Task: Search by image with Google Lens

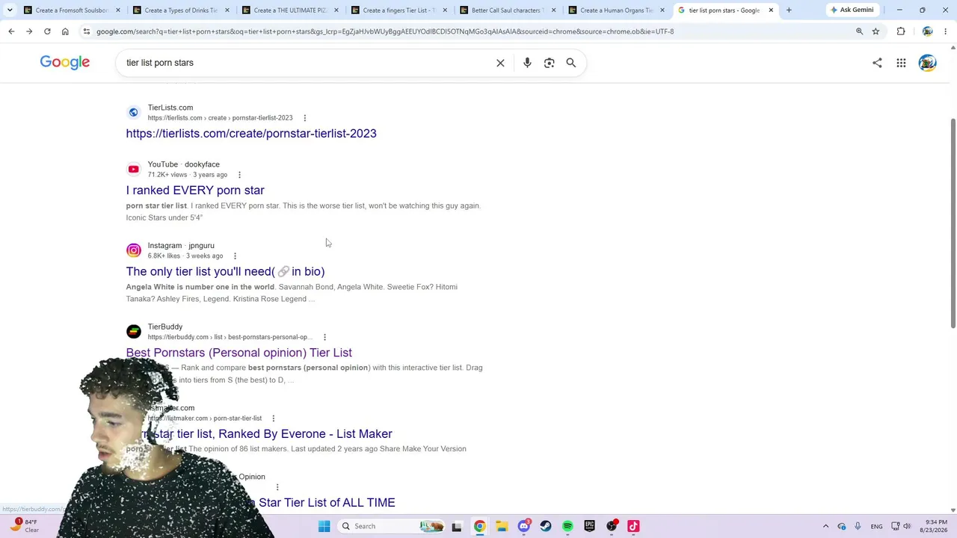Action: (x=550, y=63)
